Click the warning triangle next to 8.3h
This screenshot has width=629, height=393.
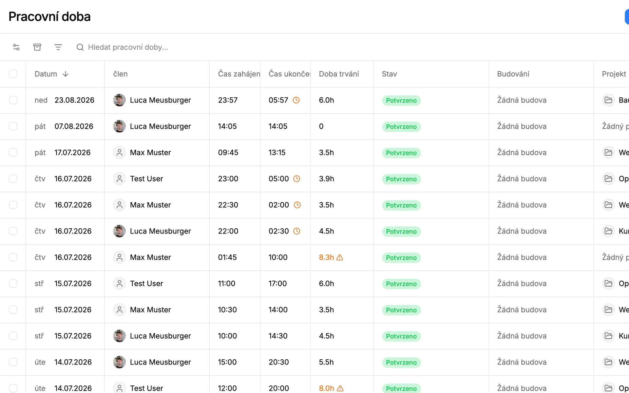tap(340, 257)
